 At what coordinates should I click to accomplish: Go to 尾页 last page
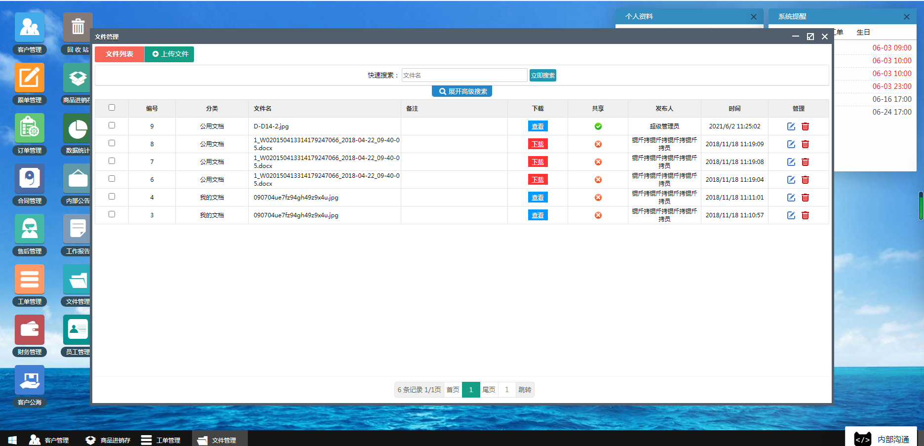click(x=489, y=390)
